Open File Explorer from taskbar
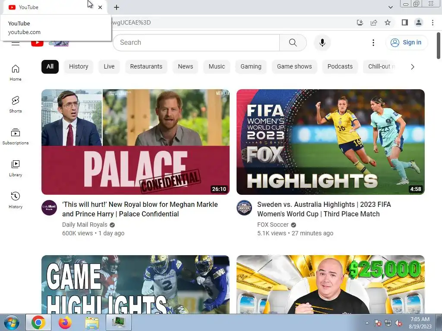The height and width of the screenshot is (331, 442). (92, 323)
